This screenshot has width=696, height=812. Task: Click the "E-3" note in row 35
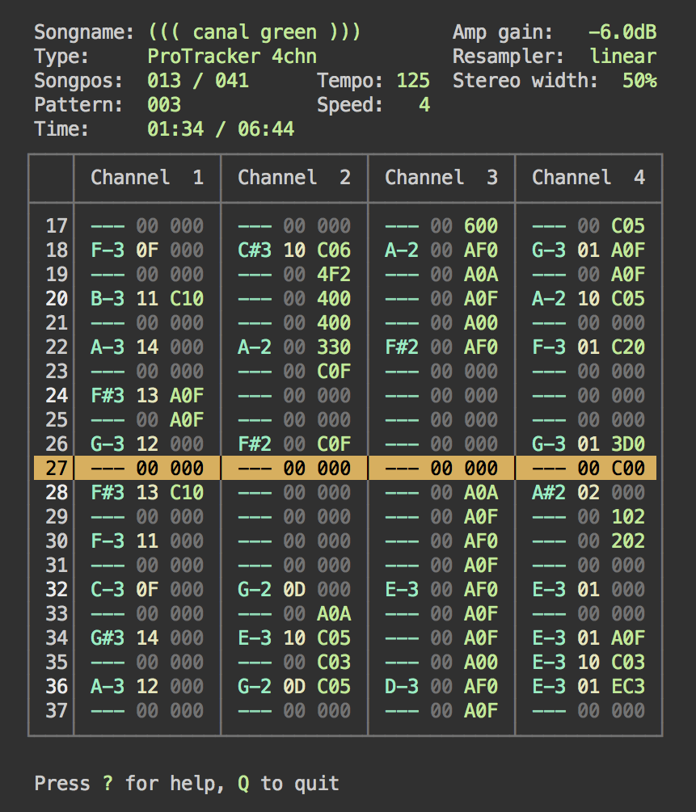coord(549,663)
